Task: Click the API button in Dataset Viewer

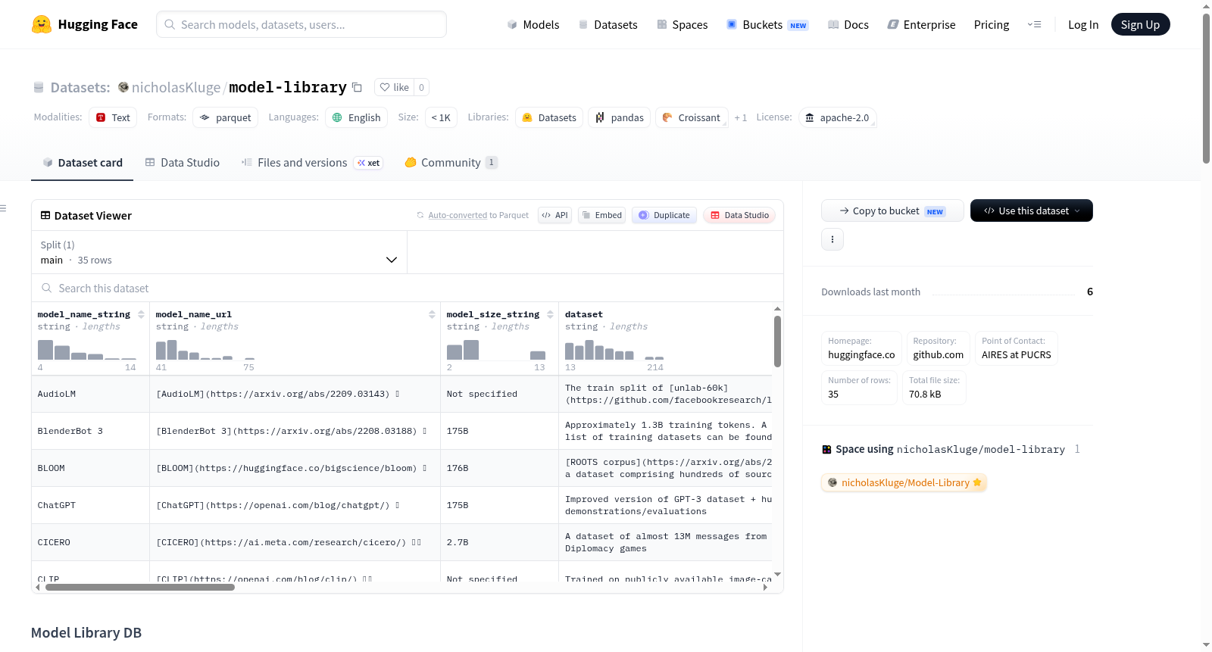Action: [554, 215]
